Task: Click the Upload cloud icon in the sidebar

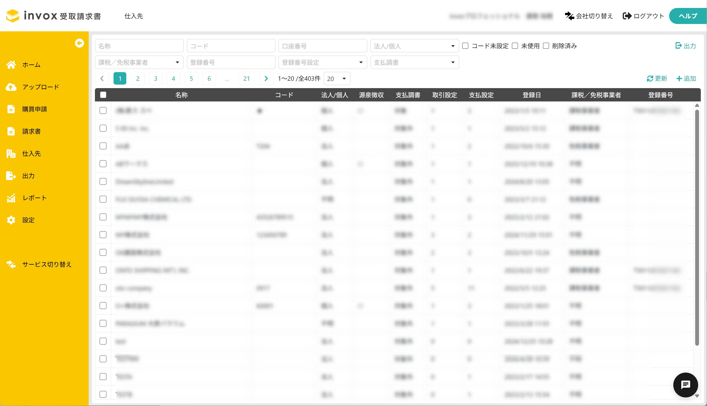Action: tap(11, 87)
